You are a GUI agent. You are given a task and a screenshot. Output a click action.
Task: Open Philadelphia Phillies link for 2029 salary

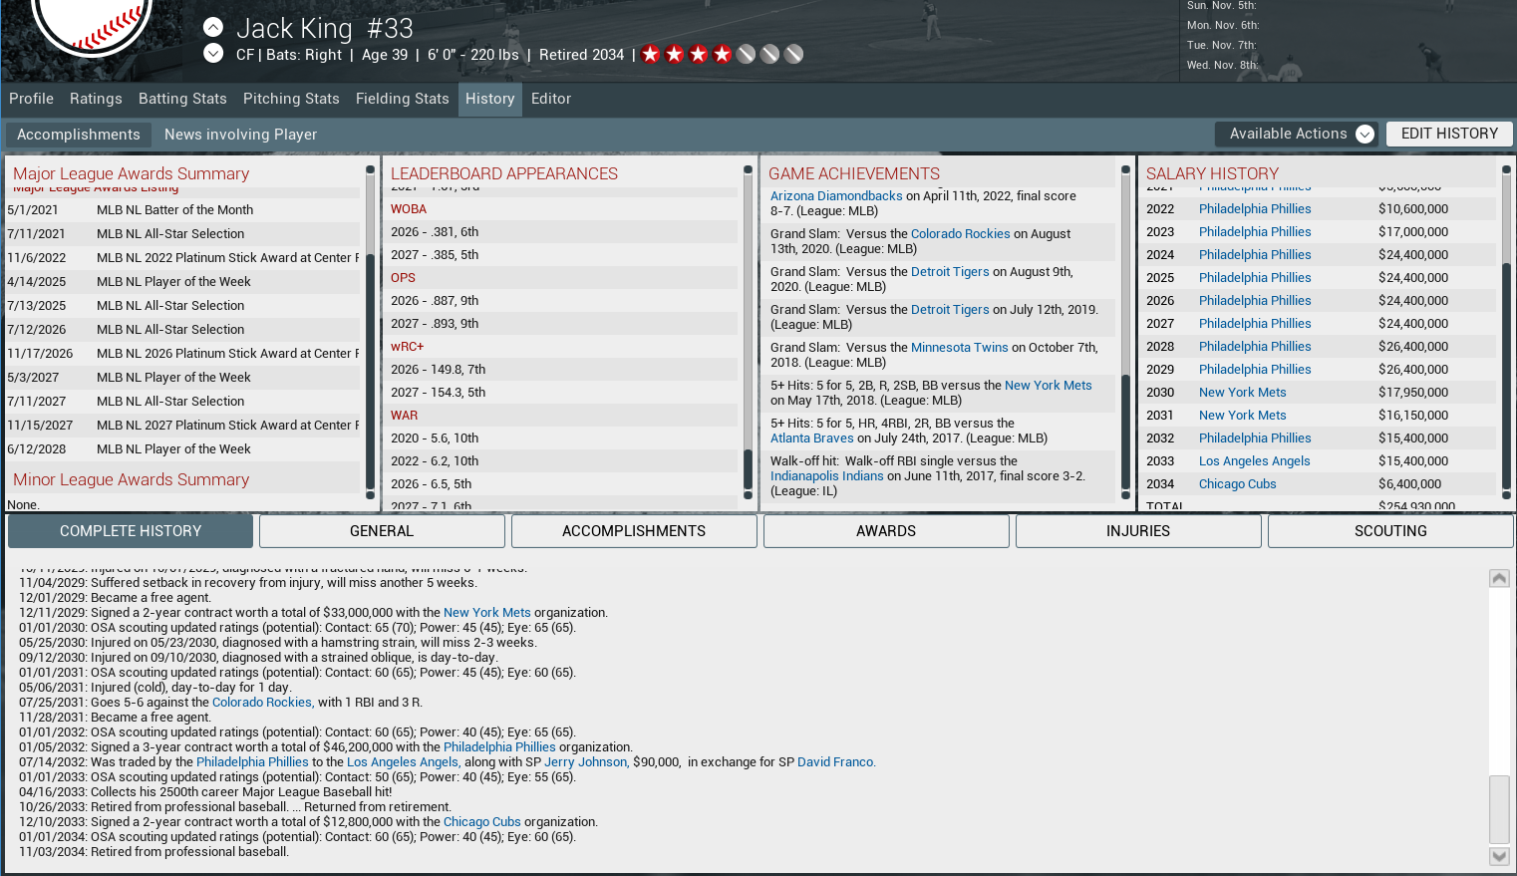[1255, 370]
